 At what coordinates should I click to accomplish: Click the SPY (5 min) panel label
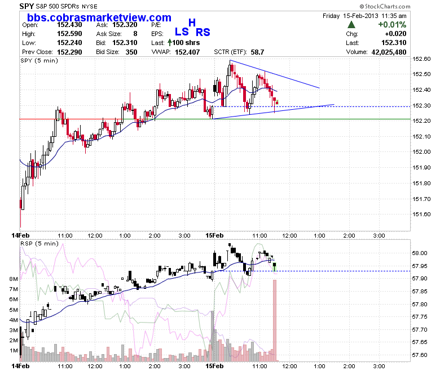click(39, 60)
